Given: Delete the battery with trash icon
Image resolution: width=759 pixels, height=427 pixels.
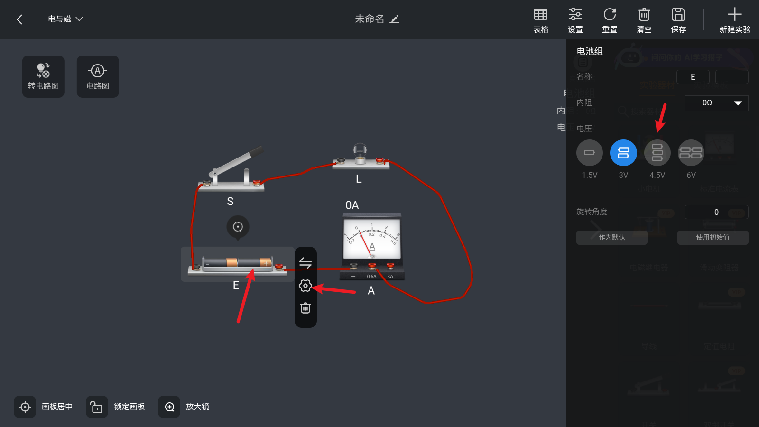Looking at the screenshot, I should click(305, 308).
